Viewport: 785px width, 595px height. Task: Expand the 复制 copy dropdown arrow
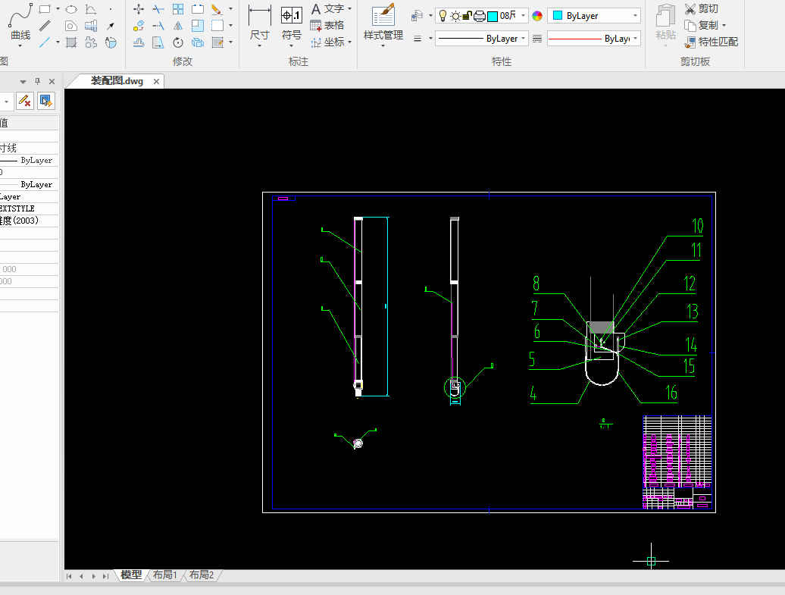coord(724,26)
